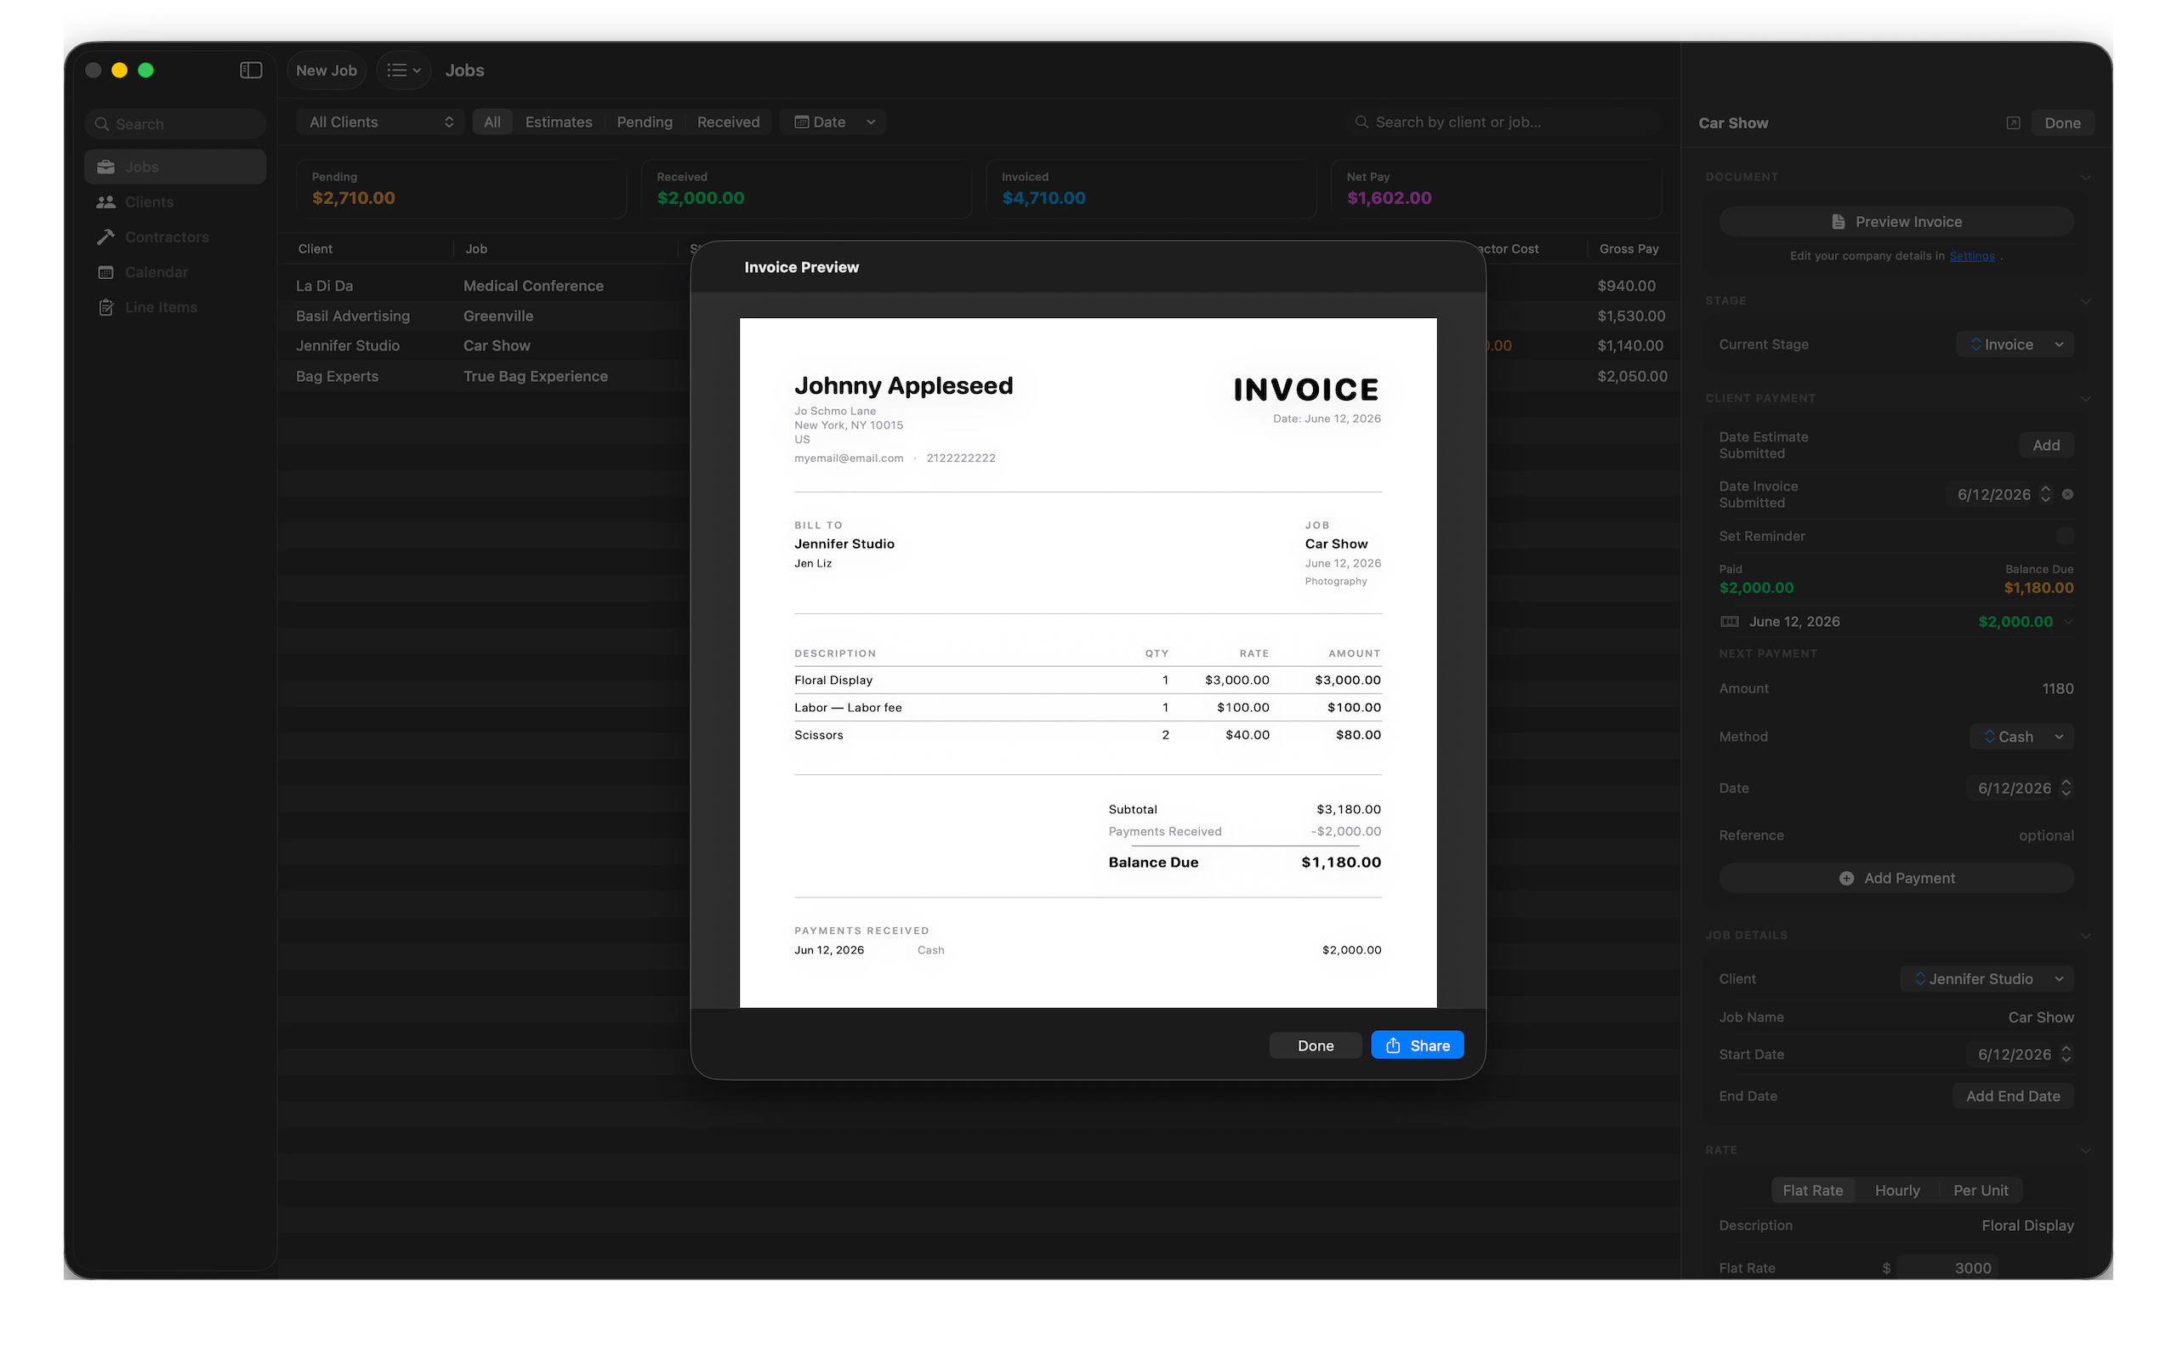Expand the June 12, 2026 payment entry
This screenshot has width=2177, height=1361.
(2067, 621)
